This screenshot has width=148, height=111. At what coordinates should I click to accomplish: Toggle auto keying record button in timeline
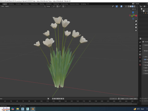(x=48, y=99)
